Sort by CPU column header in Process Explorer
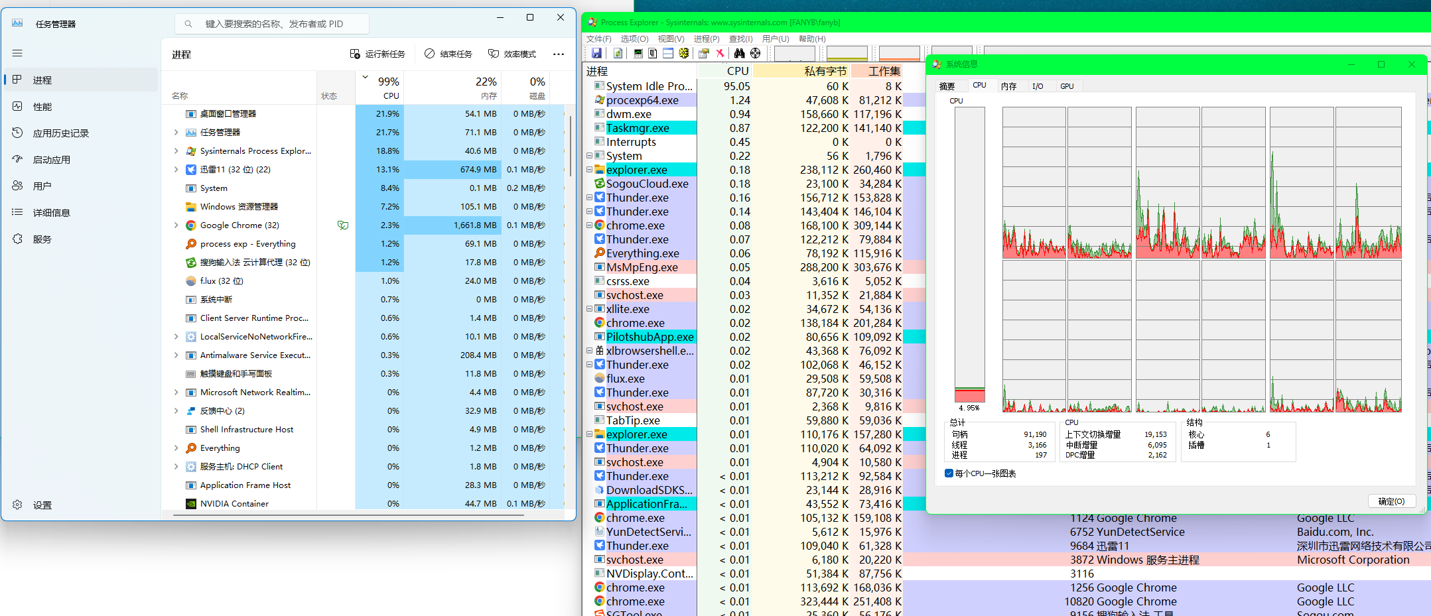The width and height of the screenshot is (1431, 616). 724,71
